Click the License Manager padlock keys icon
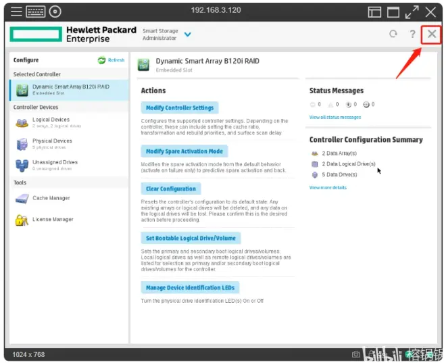The width and height of the screenshot is (446, 363). 22,220
